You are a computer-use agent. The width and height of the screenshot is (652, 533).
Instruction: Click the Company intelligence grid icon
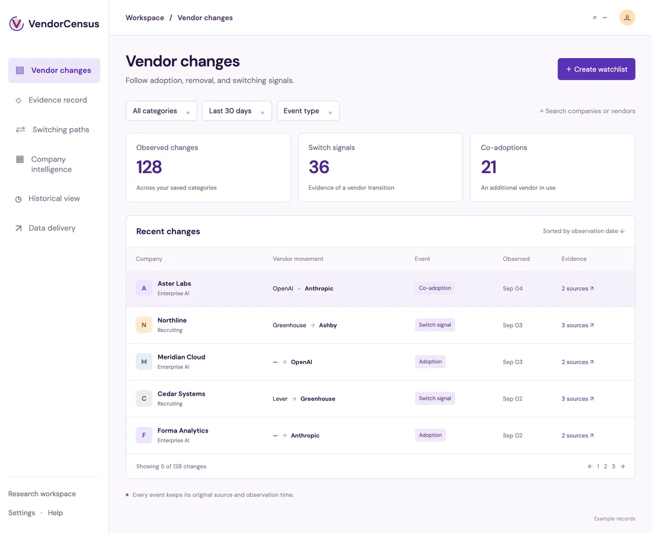coord(20,159)
